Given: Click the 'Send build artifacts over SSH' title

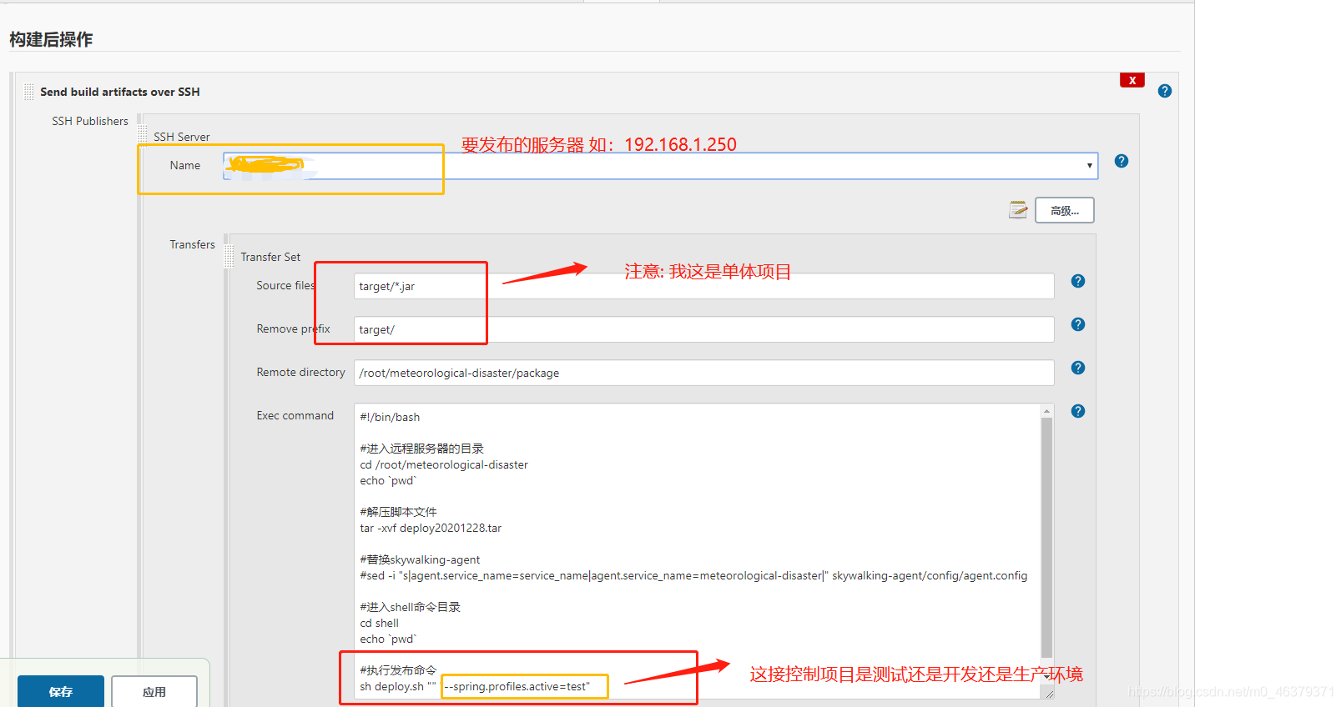Looking at the screenshot, I should (x=120, y=92).
